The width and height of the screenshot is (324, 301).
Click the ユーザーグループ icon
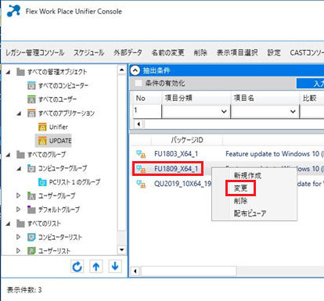point(31,195)
